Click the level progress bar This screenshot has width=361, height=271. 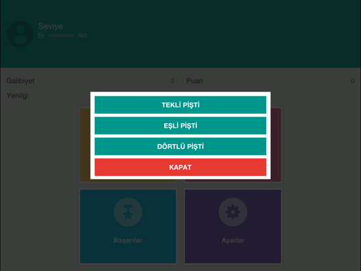pos(61,35)
